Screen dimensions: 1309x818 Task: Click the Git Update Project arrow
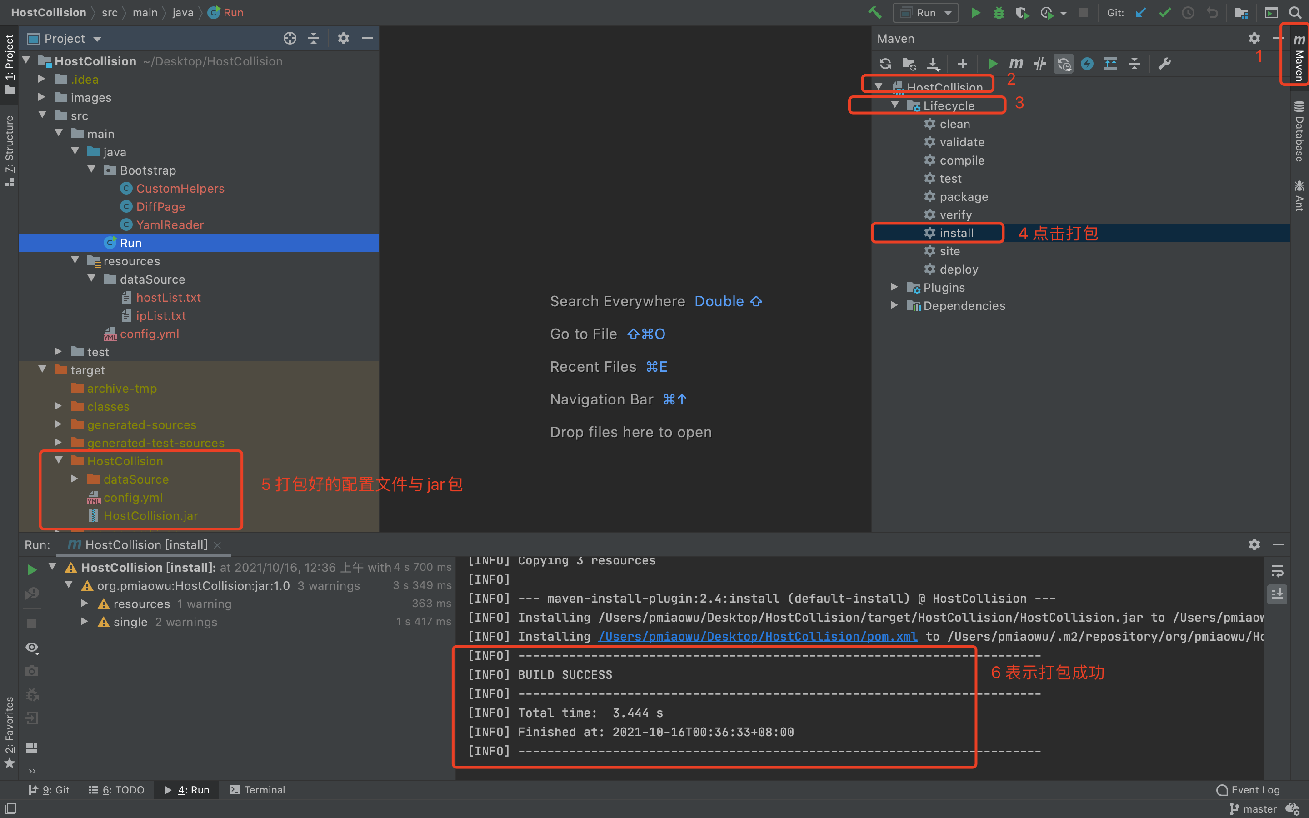[1141, 12]
